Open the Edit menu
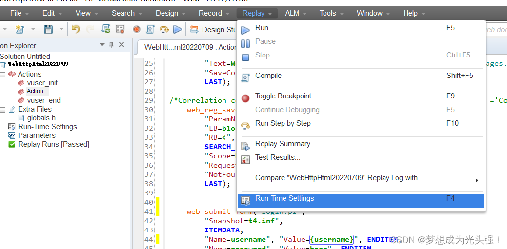 (x=53, y=13)
